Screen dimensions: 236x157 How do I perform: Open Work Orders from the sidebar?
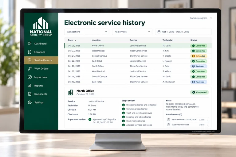(x=41, y=69)
